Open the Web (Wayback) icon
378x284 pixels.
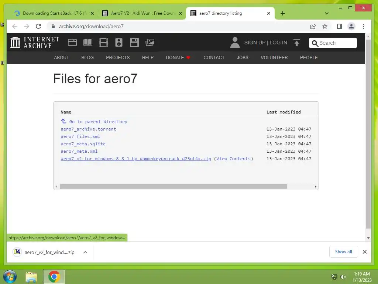[x=72, y=43]
